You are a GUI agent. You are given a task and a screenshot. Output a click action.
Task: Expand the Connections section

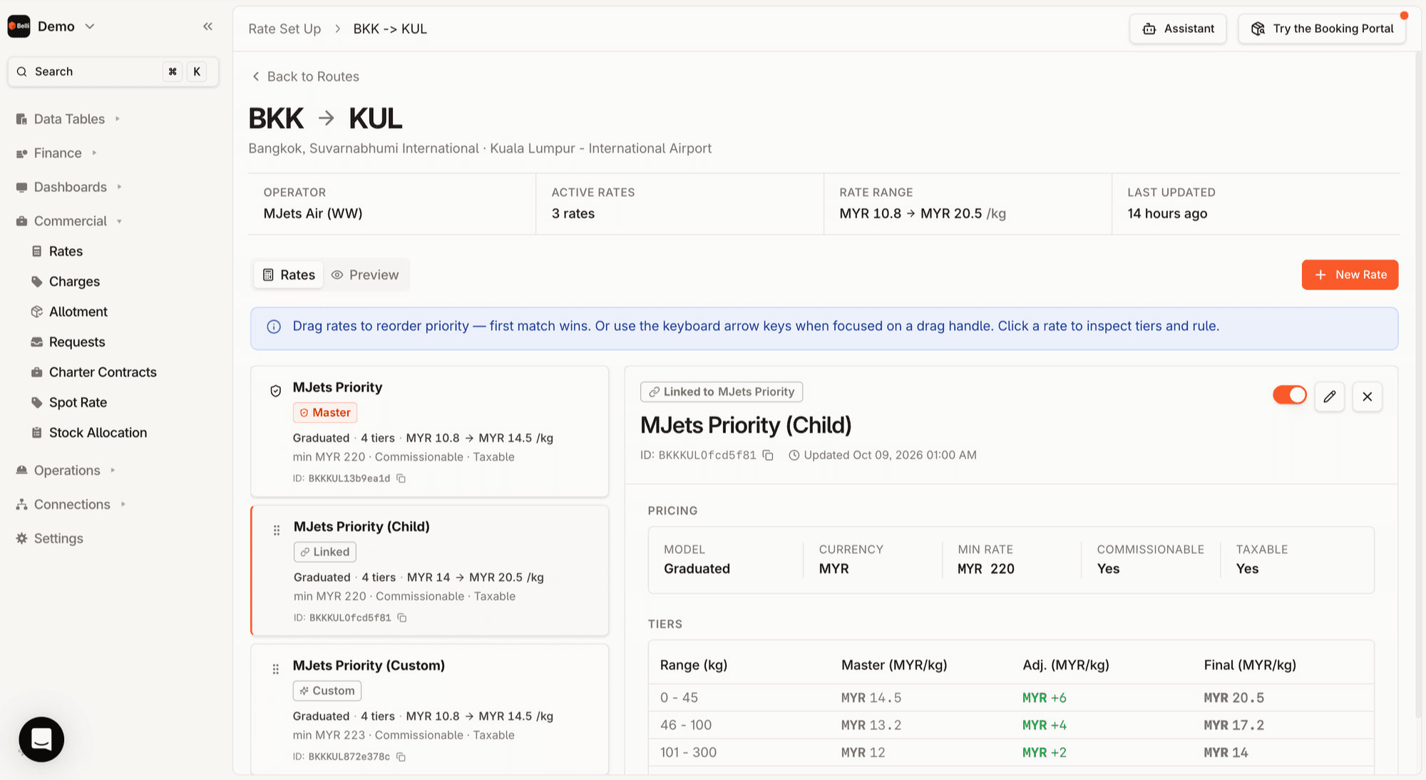71,504
